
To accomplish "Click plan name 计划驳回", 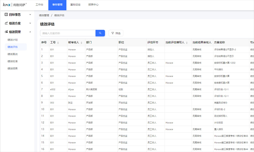I will click(x=218, y=123).
